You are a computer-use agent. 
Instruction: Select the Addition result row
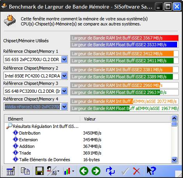[87, 146]
